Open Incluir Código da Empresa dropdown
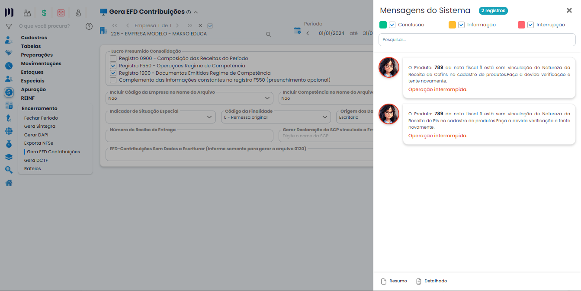The image size is (581, 291). (189, 98)
